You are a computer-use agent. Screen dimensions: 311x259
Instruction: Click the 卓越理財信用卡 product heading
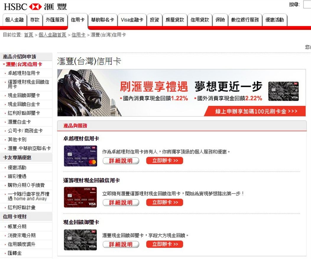(81, 139)
